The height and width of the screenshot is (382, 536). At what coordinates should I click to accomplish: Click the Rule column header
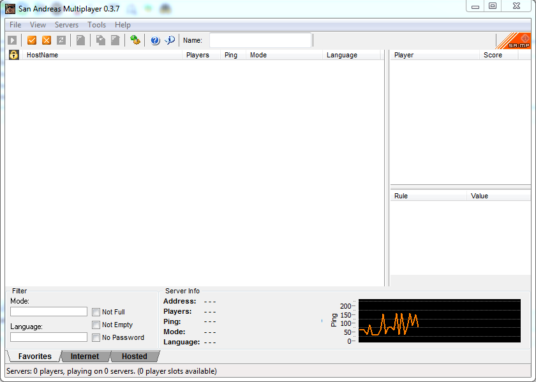pos(429,196)
